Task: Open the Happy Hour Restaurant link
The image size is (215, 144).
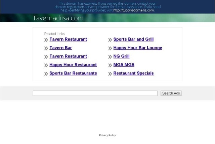Action: pyautogui.click(x=73, y=65)
